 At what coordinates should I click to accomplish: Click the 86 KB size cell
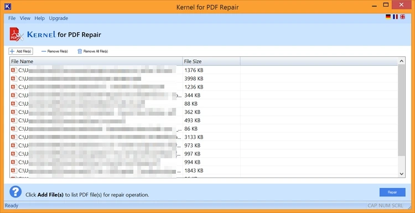(211, 129)
